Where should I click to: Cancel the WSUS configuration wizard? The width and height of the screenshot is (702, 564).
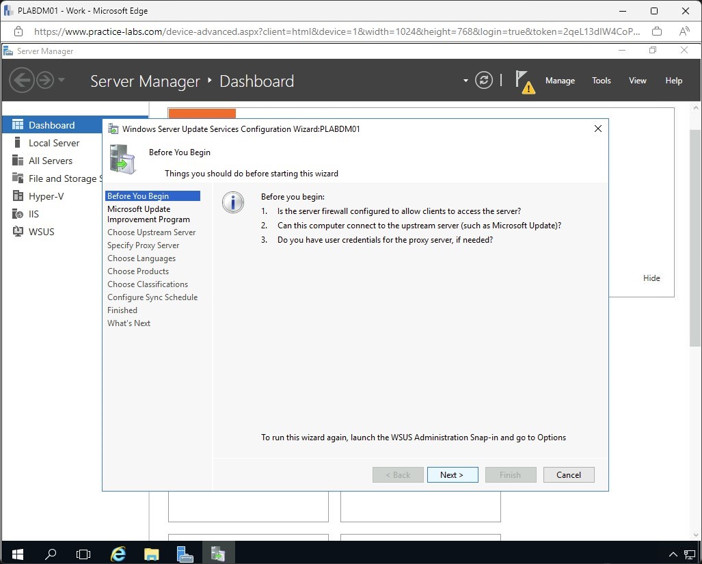tap(568, 475)
